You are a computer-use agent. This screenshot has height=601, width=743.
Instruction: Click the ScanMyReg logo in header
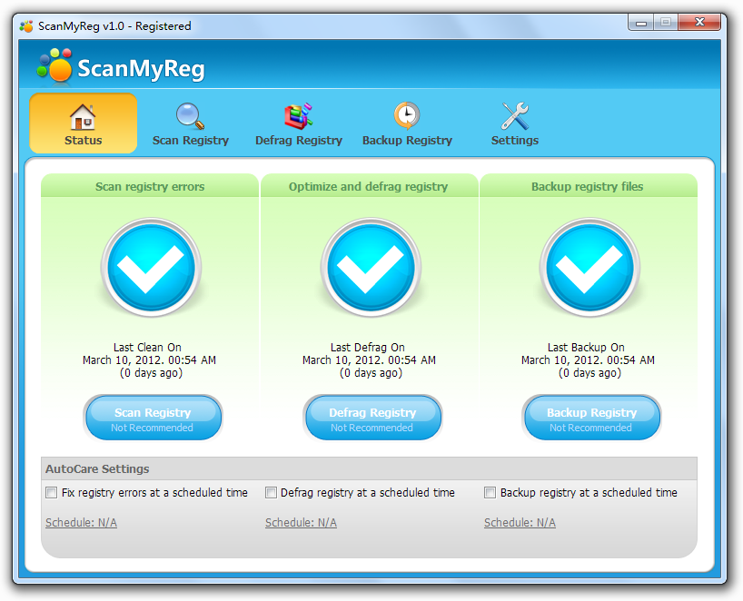(122, 67)
